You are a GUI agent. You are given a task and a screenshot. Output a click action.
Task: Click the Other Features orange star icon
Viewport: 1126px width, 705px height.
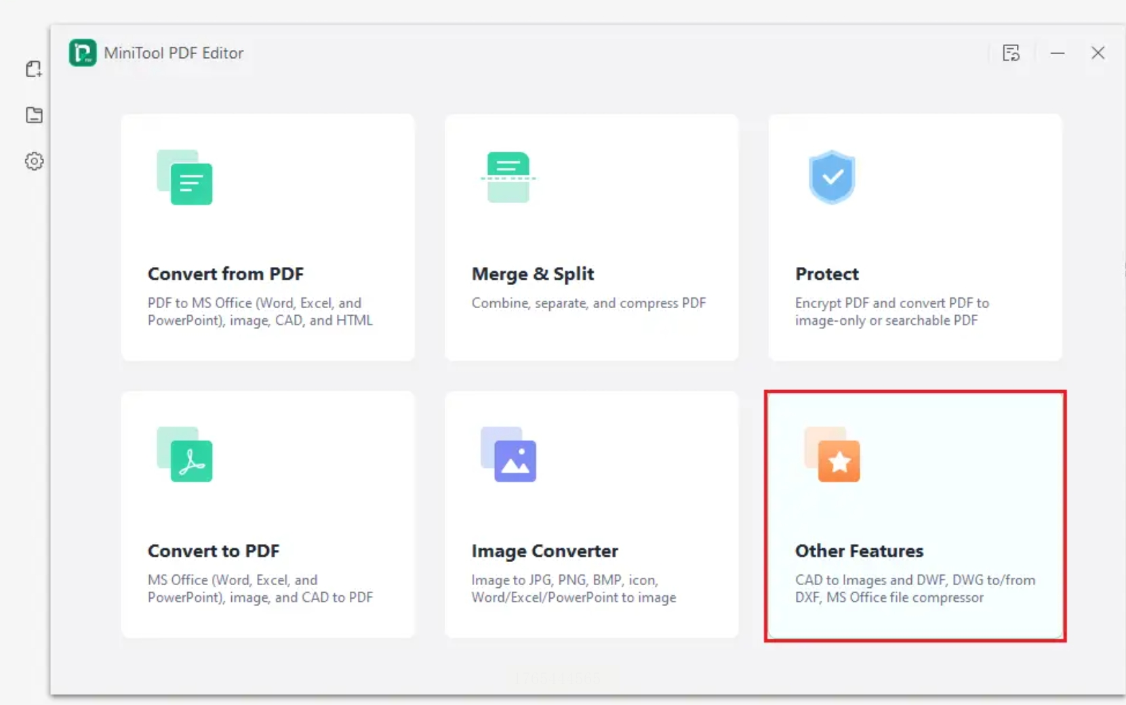pyautogui.click(x=832, y=454)
